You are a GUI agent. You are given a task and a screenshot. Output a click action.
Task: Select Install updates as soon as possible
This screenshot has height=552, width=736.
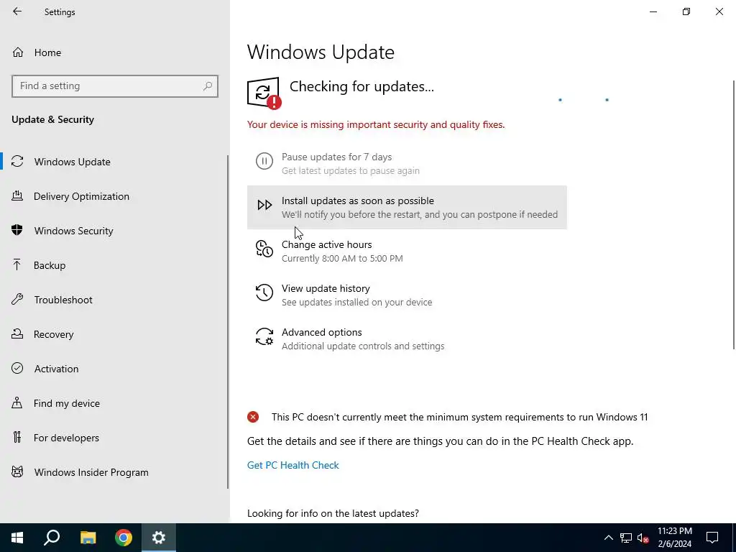tap(407, 207)
